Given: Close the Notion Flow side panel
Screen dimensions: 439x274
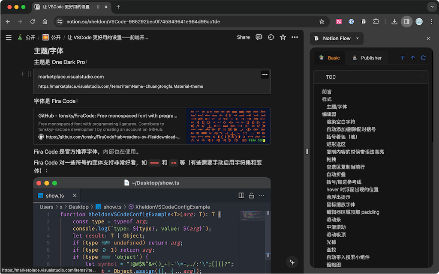Looking at the screenshot, I should pyautogui.click(x=428, y=39).
